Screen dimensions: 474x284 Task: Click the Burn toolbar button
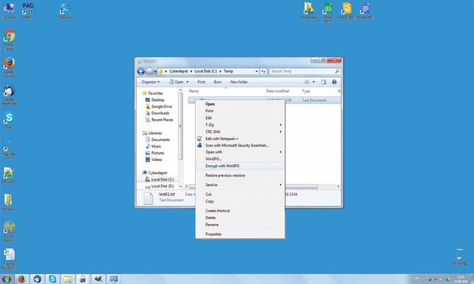(218, 82)
